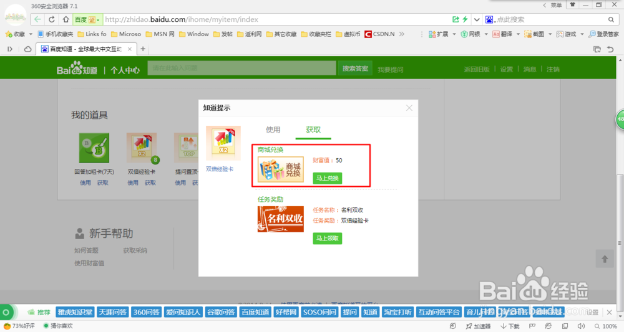Open the browser home page icon
This screenshot has height=332, width=624.
(66, 19)
